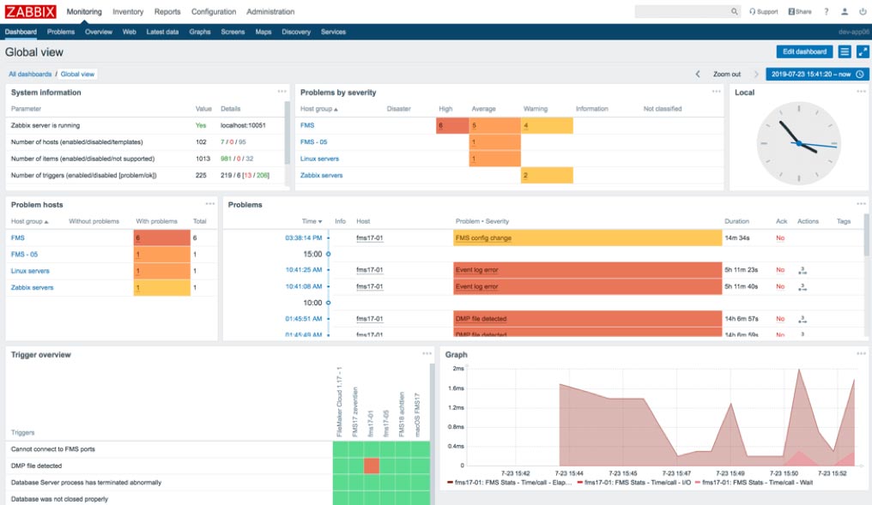Open System information widget menu dots
This screenshot has height=505, width=872.
(x=282, y=91)
